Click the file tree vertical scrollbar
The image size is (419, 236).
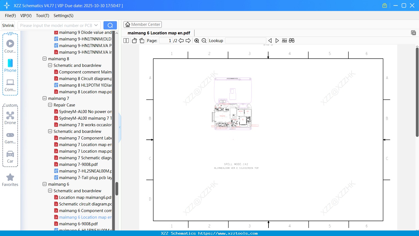(117, 189)
